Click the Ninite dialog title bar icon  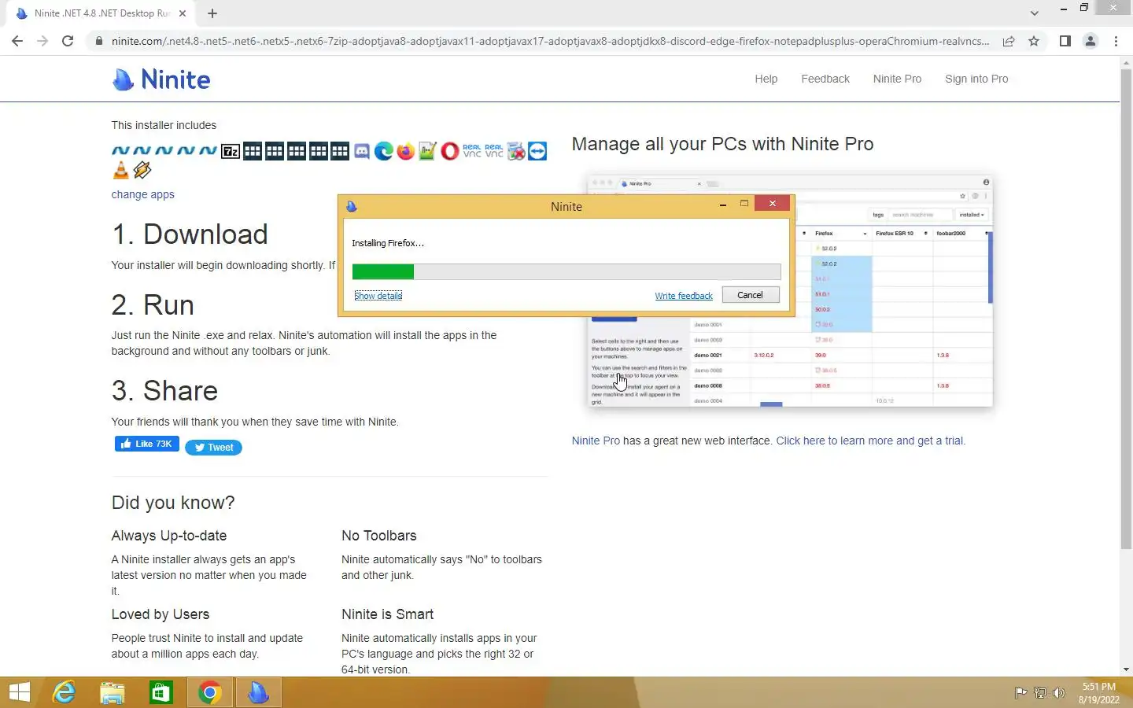click(x=352, y=206)
